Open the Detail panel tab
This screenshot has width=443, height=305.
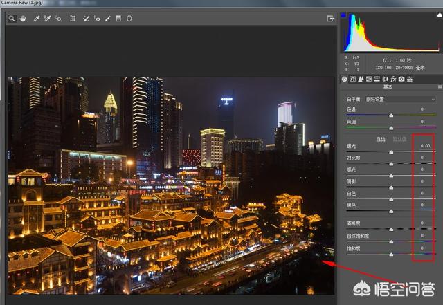[x=361, y=79]
